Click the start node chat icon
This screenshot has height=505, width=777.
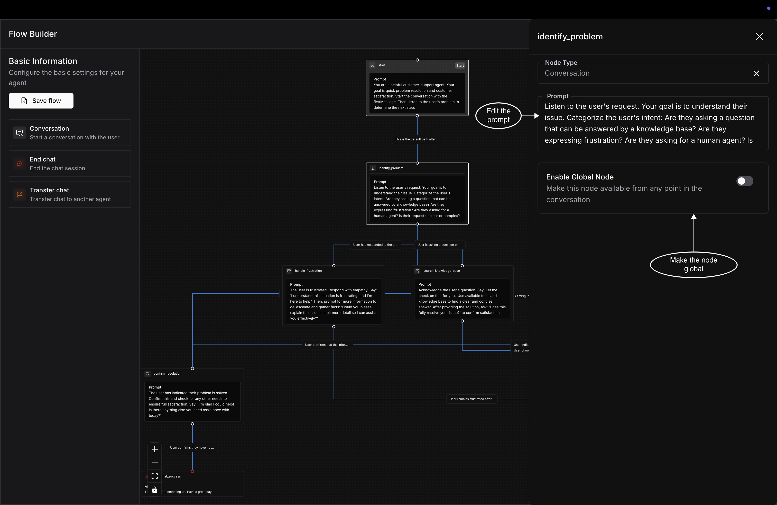(373, 65)
